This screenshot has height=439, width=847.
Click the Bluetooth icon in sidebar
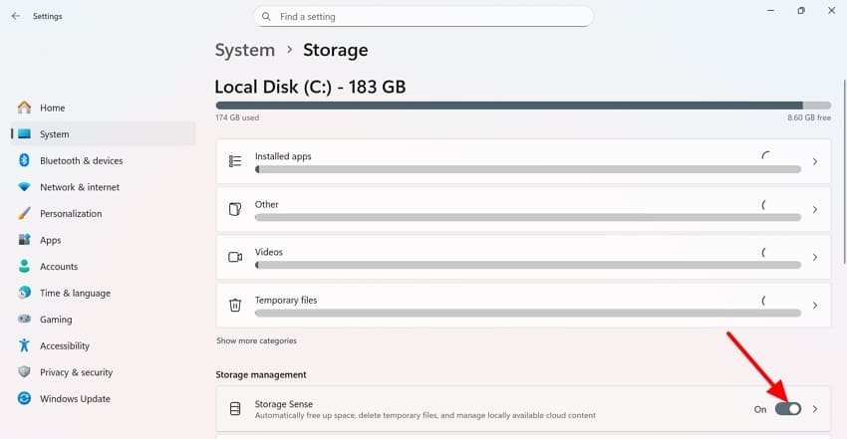tap(24, 160)
